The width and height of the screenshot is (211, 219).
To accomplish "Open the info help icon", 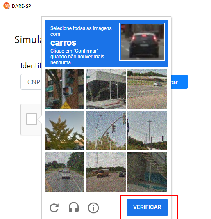I will click(93, 208).
